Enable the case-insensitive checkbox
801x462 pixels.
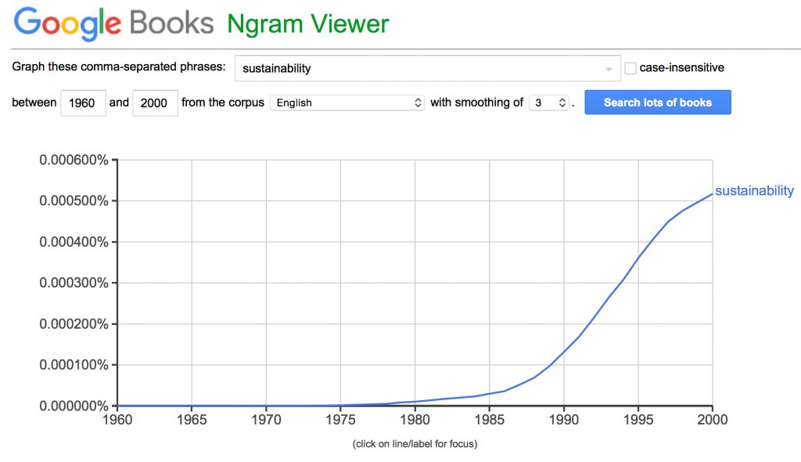coord(630,68)
